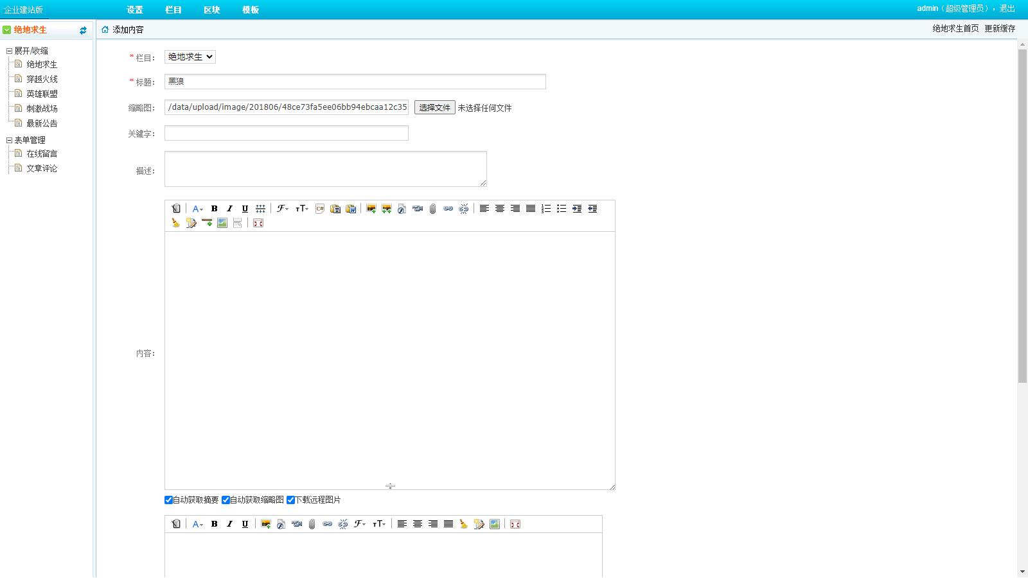Uncheck the 自动获取摘要 checkbox

(169, 500)
